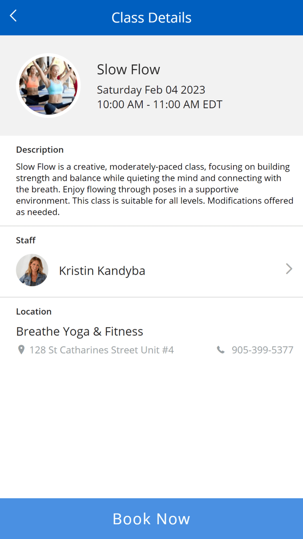Image resolution: width=303 pixels, height=539 pixels.
Task: Tap Kristin Kandyba's profile picture
Action: (x=32, y=269)
